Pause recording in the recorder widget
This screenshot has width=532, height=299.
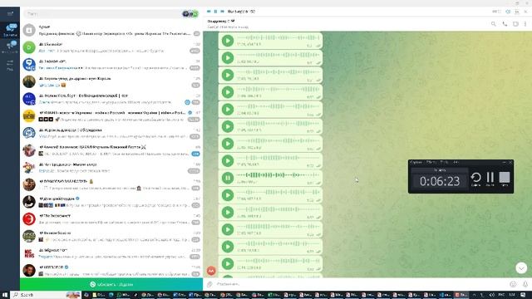pos(490,179)
